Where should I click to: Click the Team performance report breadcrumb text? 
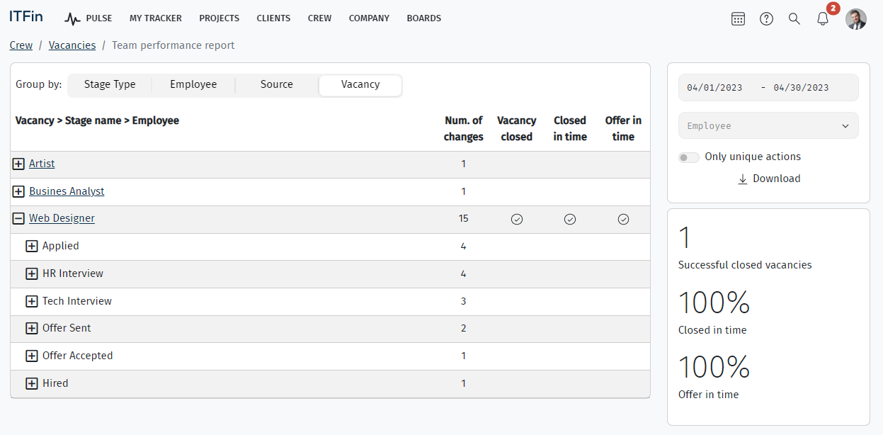(x=173, y=45)
